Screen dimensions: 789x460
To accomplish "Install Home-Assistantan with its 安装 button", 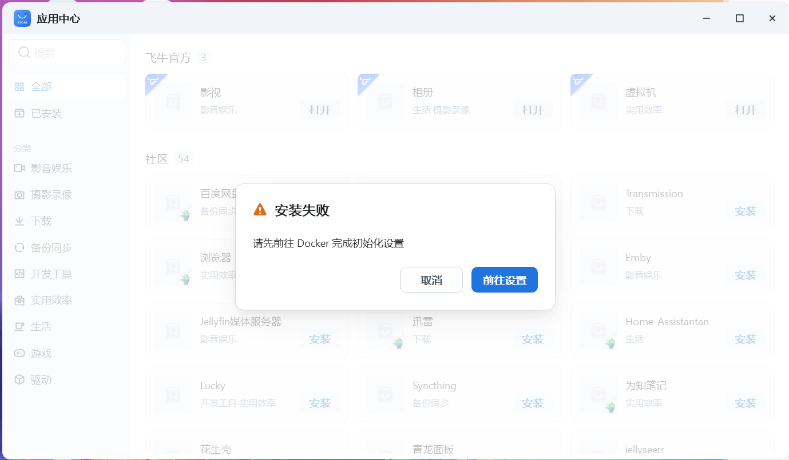I will point(746,339).
